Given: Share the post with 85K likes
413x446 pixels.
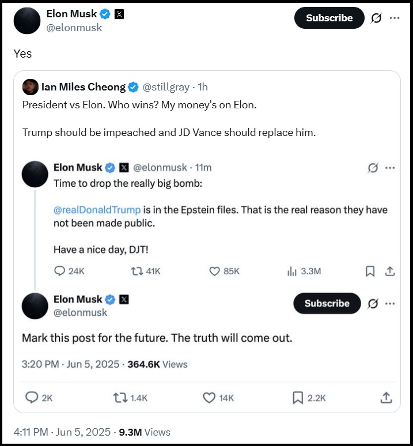Looking at the screenshot, I should 390,271.
